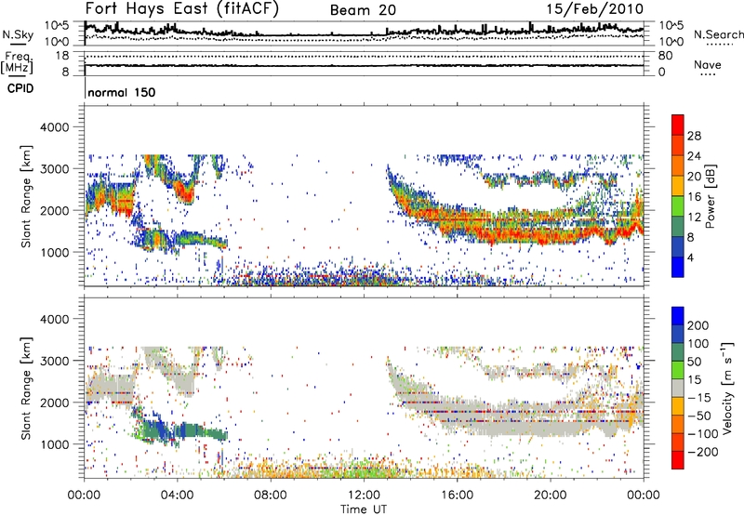Screen dimensions: 744x515
Task: Click the 'N.Search' legend label
Action: coord(718,34)
